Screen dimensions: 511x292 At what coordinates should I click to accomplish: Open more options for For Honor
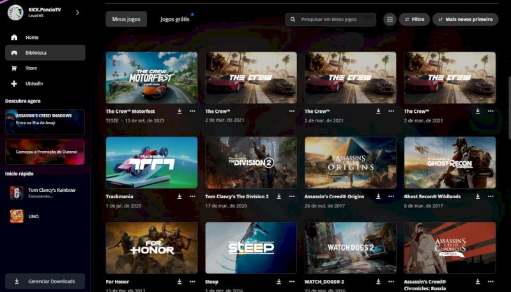[x=192, y=282]
